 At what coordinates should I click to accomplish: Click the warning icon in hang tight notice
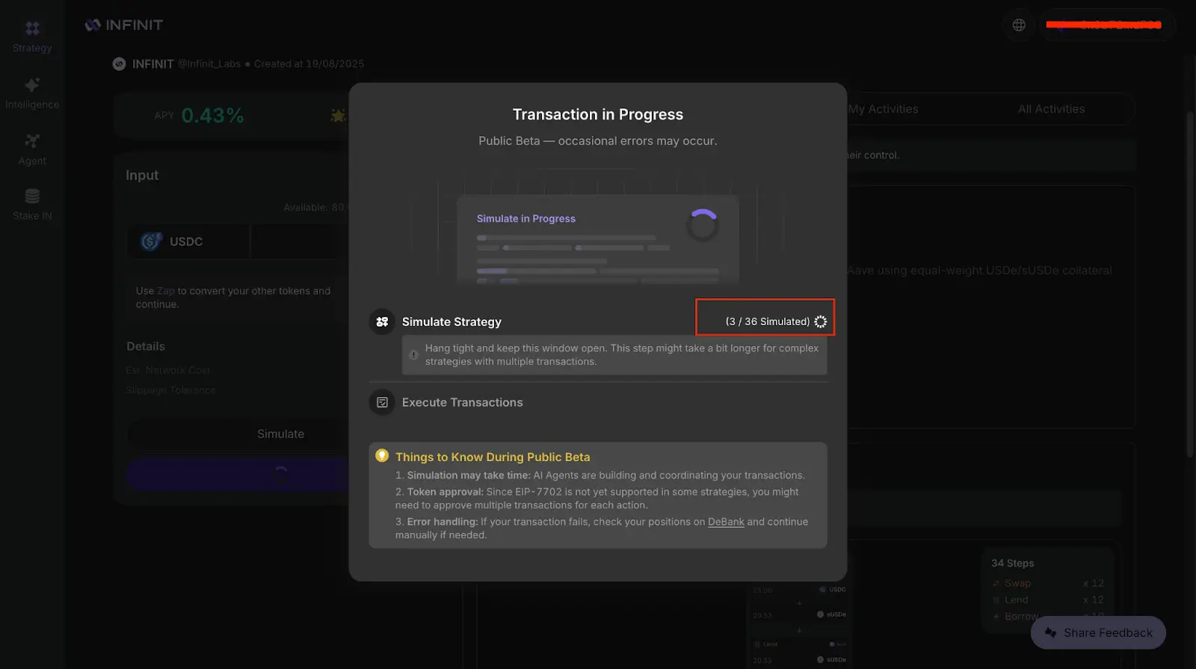(x=413, y=355)
